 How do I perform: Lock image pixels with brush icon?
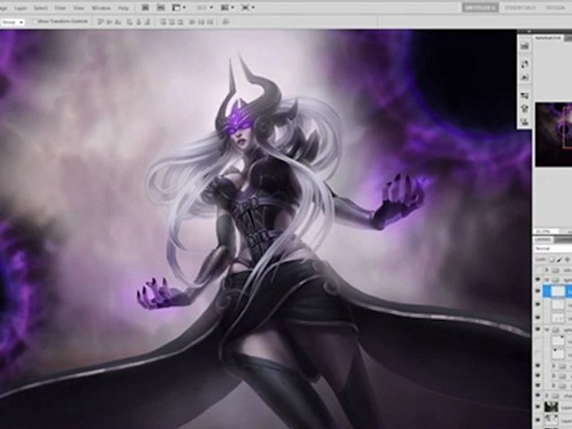coord(559,260)
